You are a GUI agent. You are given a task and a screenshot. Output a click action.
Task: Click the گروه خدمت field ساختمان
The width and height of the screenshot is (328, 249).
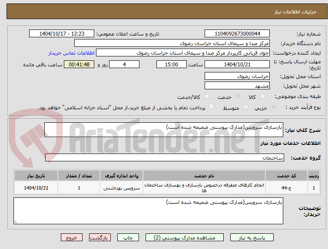(164, 157)
